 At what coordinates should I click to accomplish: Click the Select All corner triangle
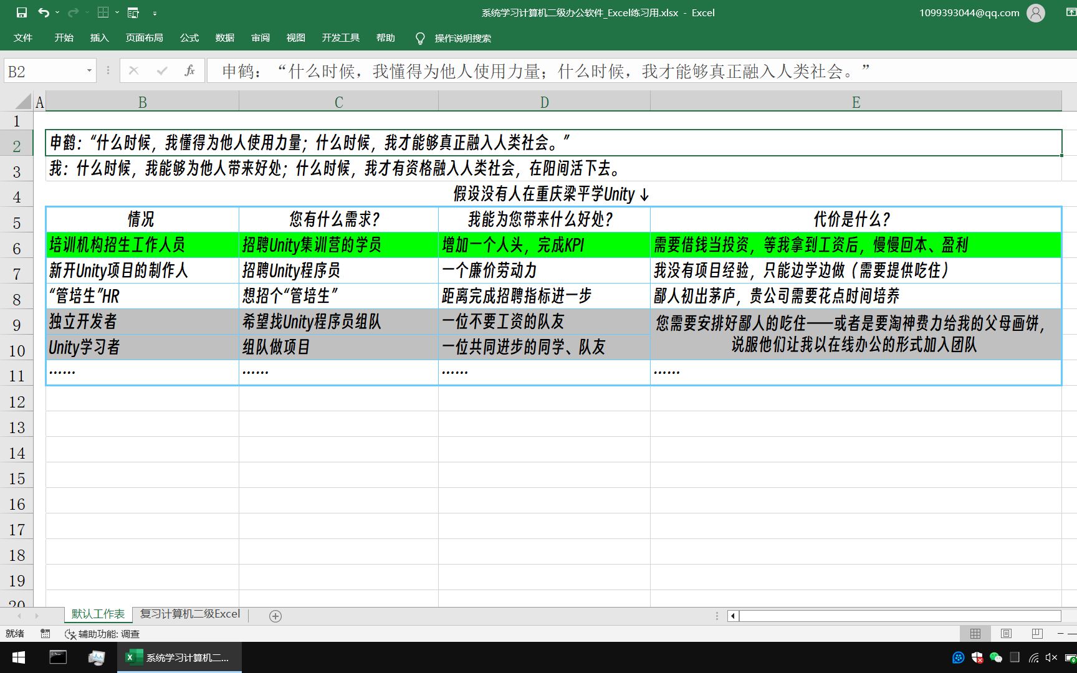[x=24, y=102]
